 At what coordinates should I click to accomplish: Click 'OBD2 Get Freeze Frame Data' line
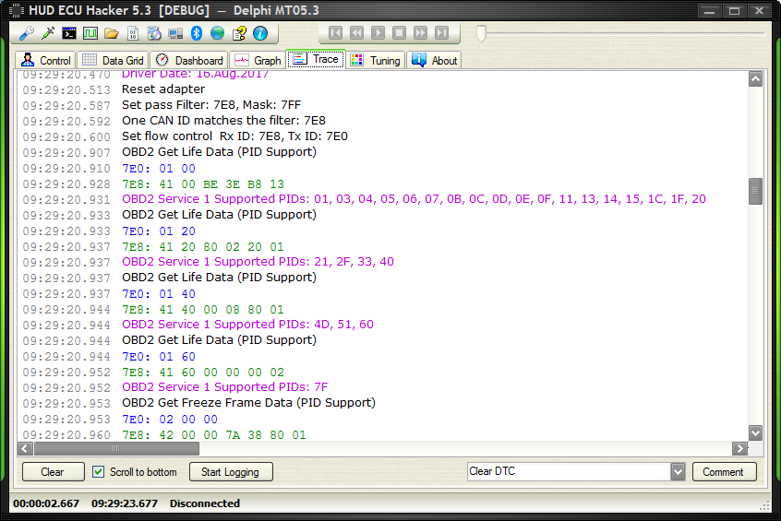(248, 403)
